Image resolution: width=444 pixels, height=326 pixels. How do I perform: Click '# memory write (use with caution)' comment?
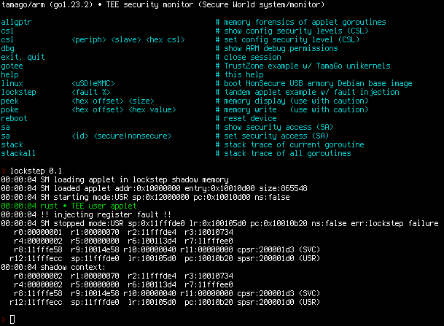pyautogui.click(x=292, y=110)
